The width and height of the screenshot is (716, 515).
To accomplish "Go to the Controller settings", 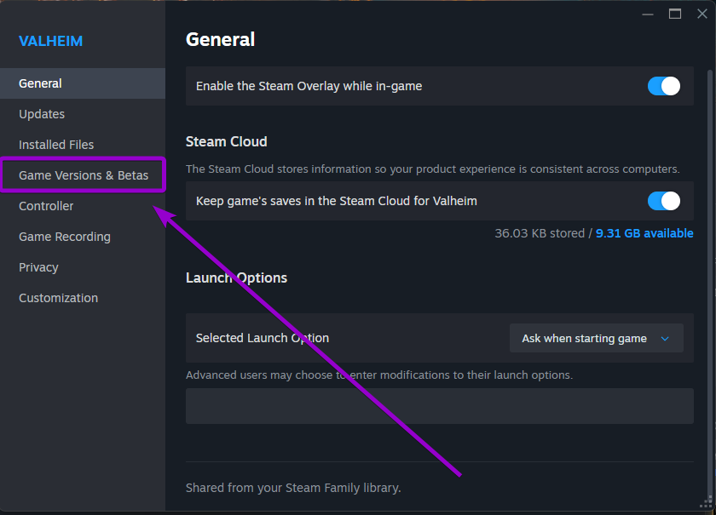I will [x=82, y=206].
